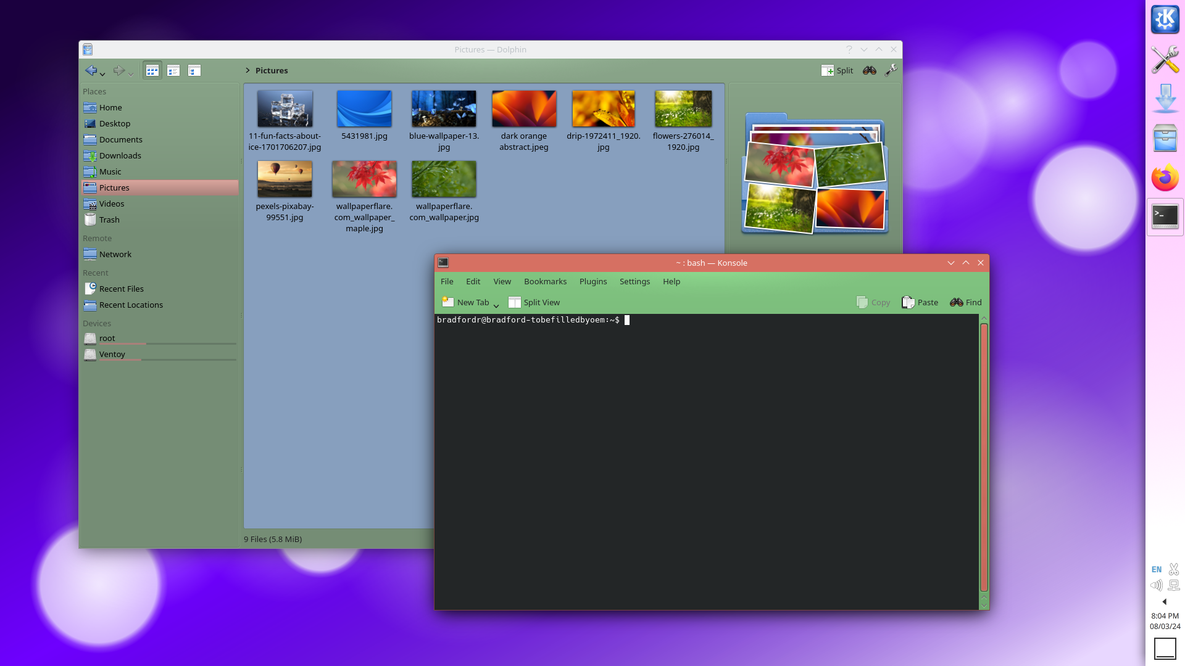Click the Forward arrow in Dolphin toolbar
1185x666 pixels.
[118, 70]
